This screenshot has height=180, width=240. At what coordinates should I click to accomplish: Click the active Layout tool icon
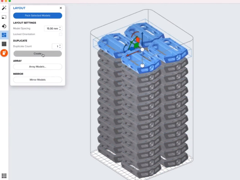[4, 35]
